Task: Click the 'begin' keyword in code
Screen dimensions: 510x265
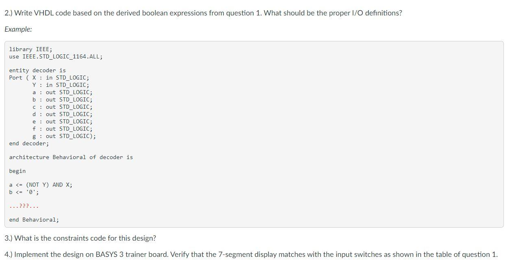Action: 17,171
